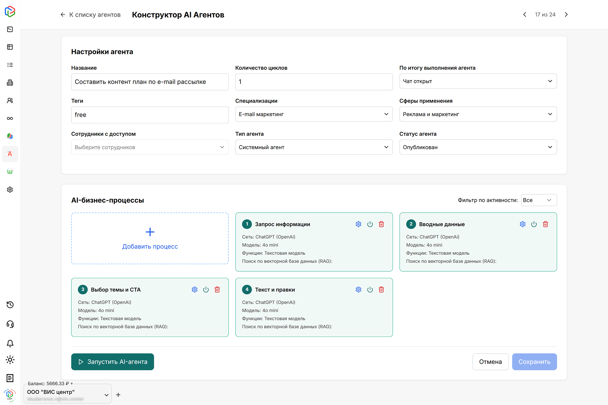
Task: Toggle the sun brightness theme icon
Action: tap(10, 360)
